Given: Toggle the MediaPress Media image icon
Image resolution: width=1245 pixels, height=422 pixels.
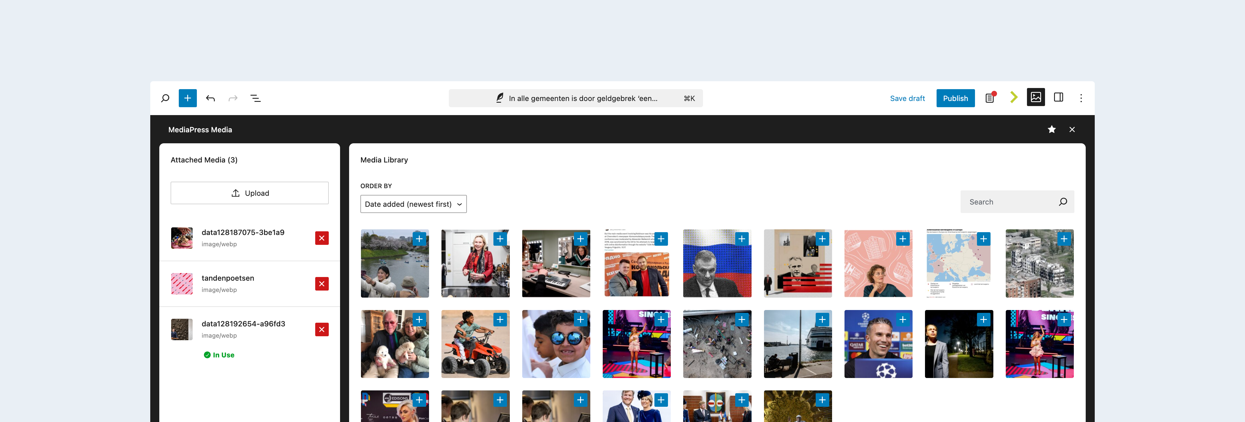Looking at the screenshot, I should click(1036, 98).
